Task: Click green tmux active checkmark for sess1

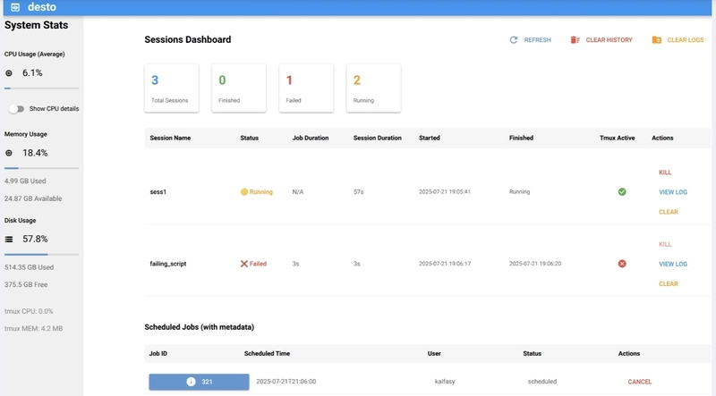Action: tap(622, 192)
